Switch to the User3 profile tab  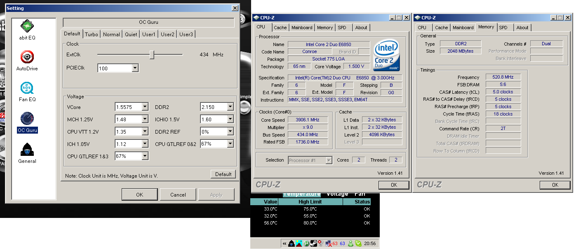point(186,35)
